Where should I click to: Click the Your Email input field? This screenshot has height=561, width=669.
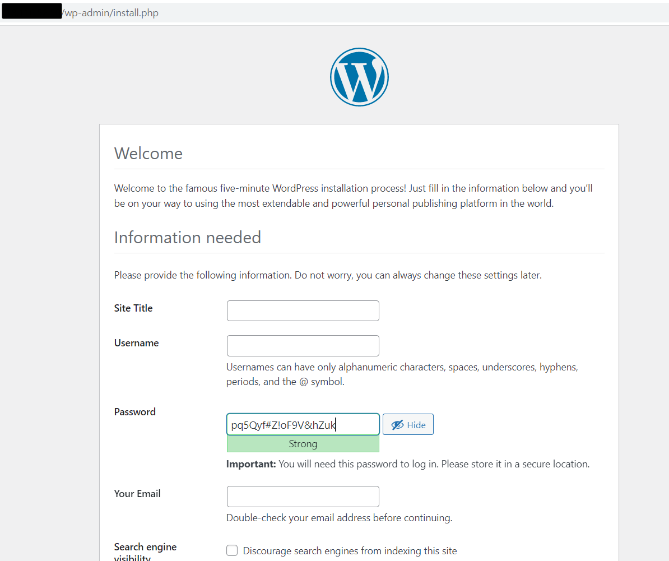303,497
